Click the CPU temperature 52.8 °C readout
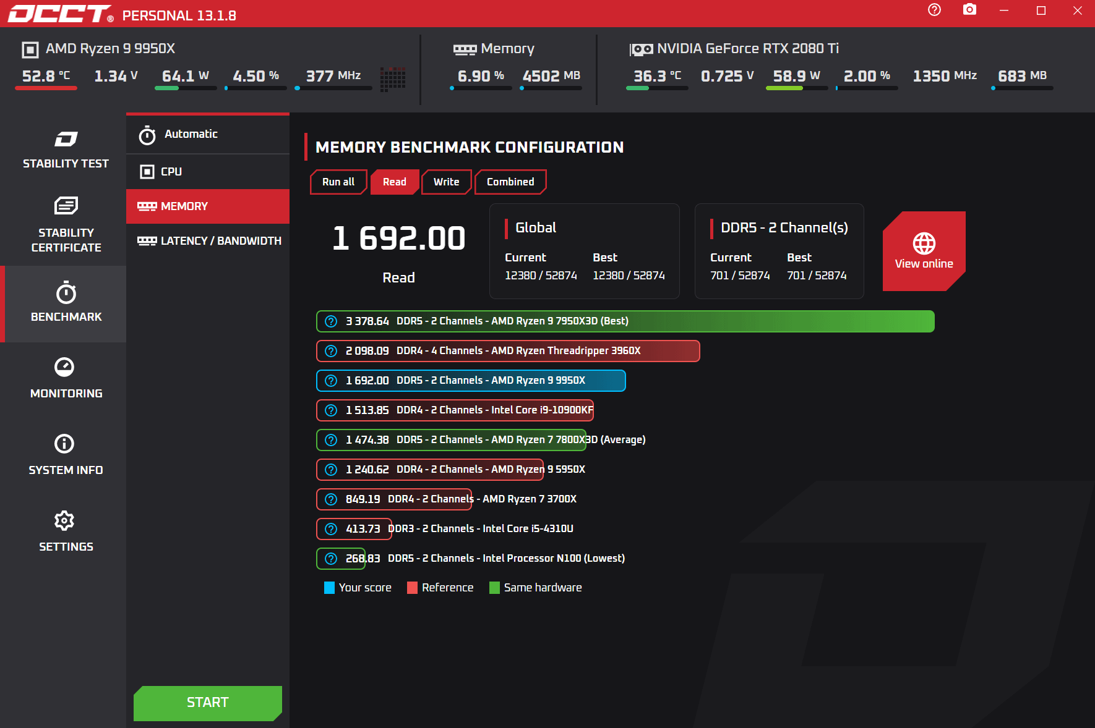Screen dimensions: 1095x728 46,76
